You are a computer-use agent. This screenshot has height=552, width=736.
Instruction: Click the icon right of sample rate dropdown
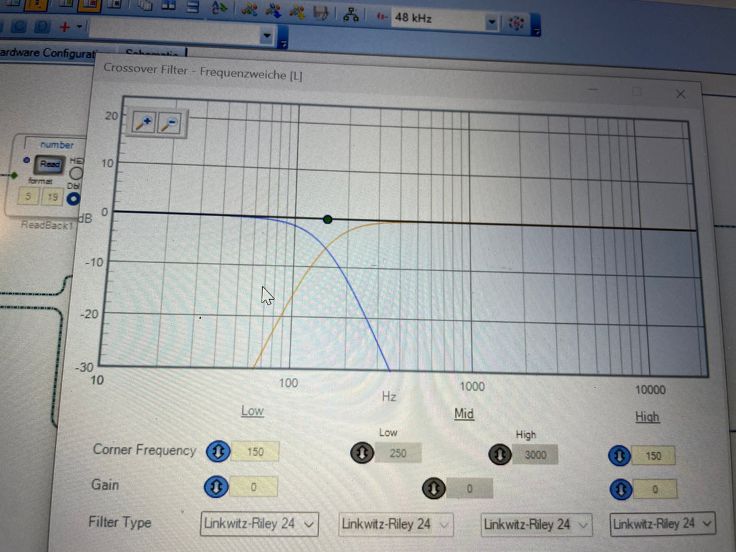[x=517, y=23]
